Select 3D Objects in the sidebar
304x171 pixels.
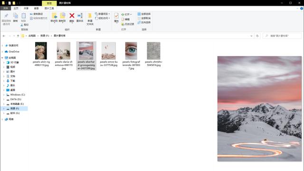[15, 62]
